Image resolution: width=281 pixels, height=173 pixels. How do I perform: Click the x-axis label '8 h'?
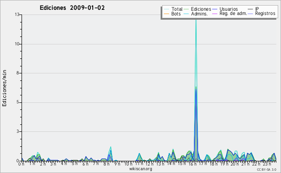coord(106,164)
